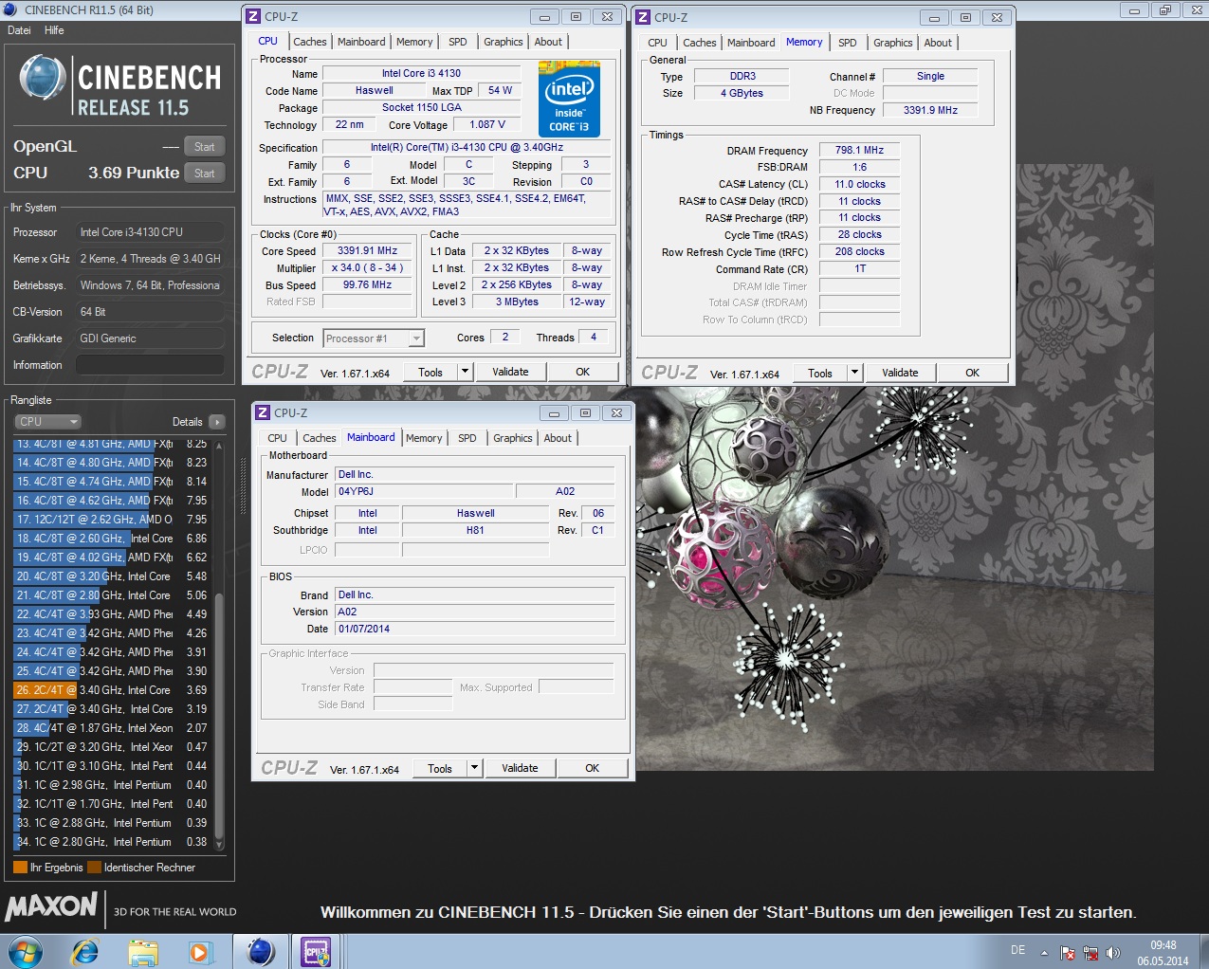Open Caches tab in CPU-Z mainboard window

pos(319,438)
